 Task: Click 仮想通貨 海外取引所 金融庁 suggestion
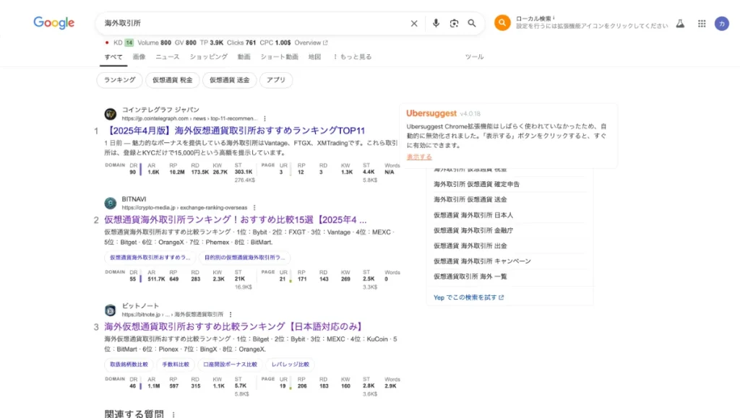473,230
